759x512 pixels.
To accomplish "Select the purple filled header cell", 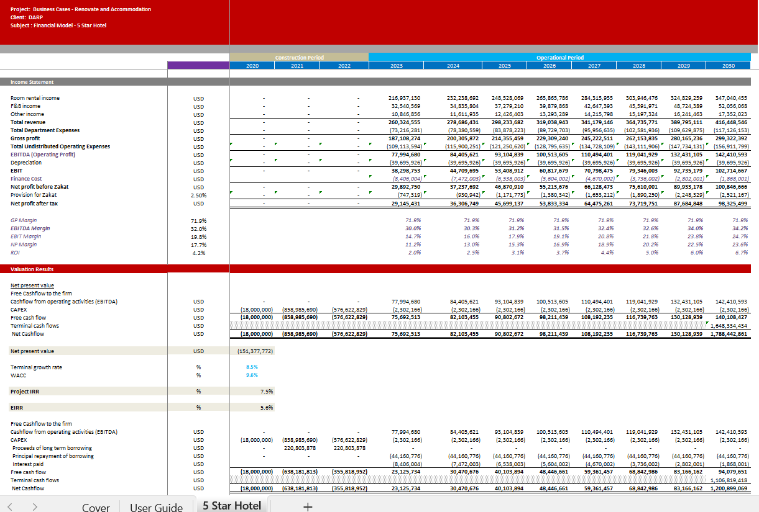I will [x=198, y=65].
